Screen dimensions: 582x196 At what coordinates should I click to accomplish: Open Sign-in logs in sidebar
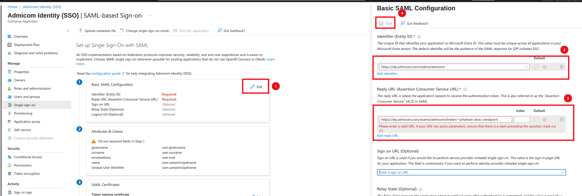[23, 193]
